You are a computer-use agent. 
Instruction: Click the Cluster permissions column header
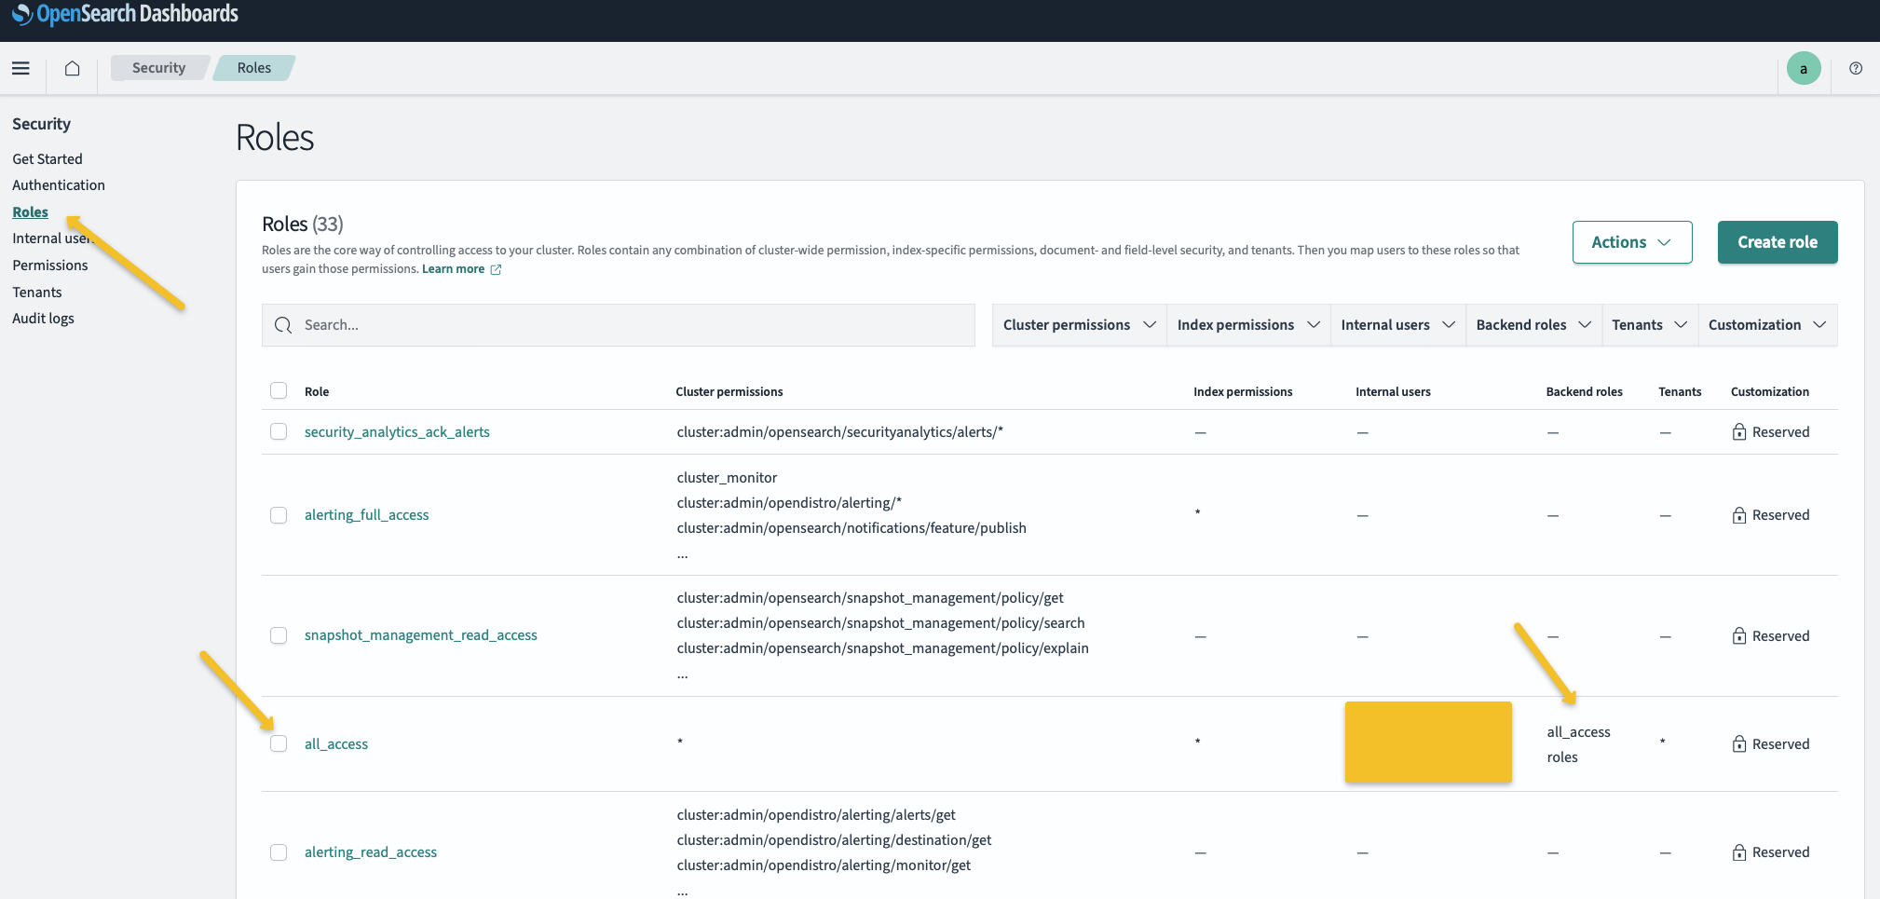click(729, 392)
